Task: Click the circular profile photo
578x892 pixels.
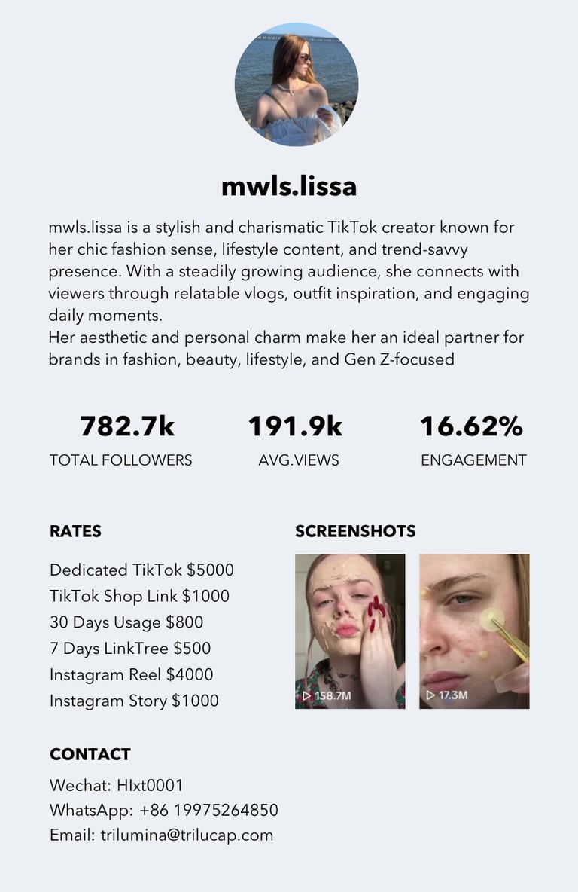Action: (296, 84)
